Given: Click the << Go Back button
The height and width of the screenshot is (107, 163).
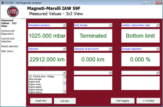Looking at the screenshot, I should (x=148, y=101).
